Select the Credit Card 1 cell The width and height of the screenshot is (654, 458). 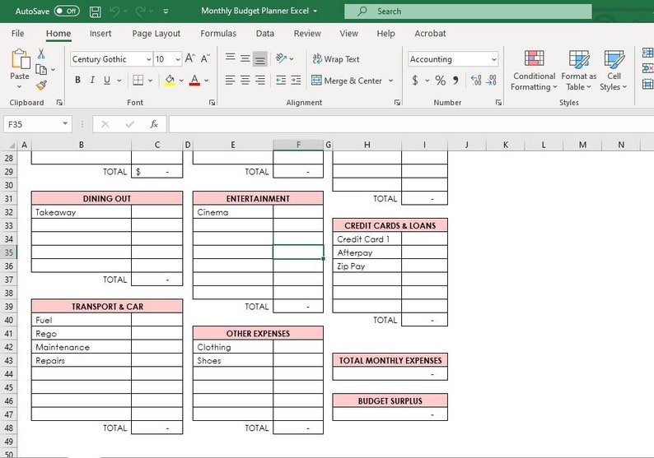[367, 239]
